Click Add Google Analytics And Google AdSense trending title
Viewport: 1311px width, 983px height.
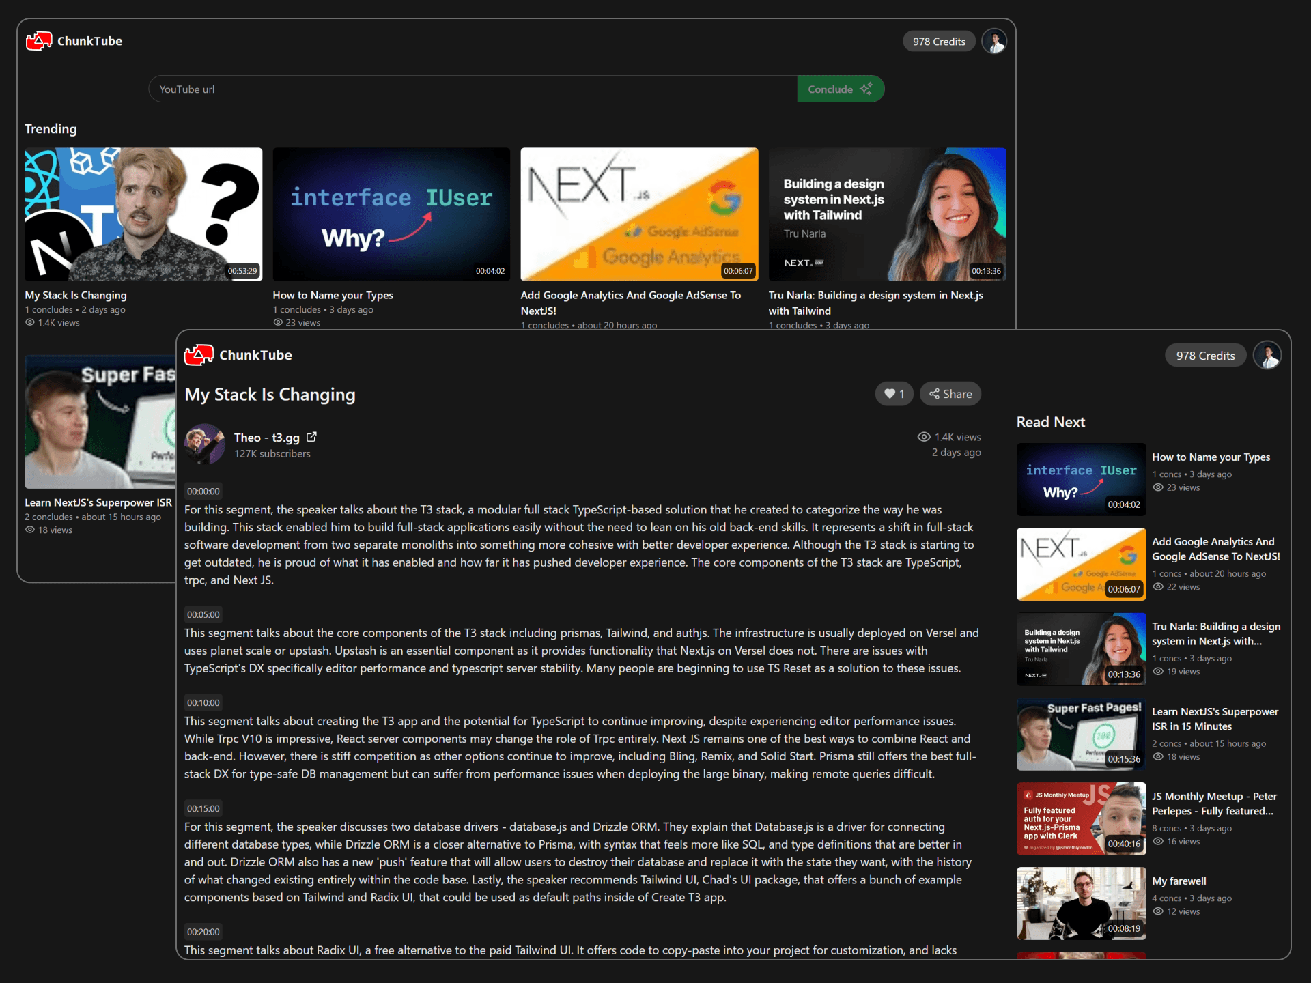coord(631,303)
